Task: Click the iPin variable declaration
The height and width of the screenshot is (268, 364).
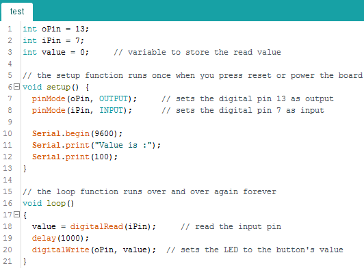Action: (53, 40)
